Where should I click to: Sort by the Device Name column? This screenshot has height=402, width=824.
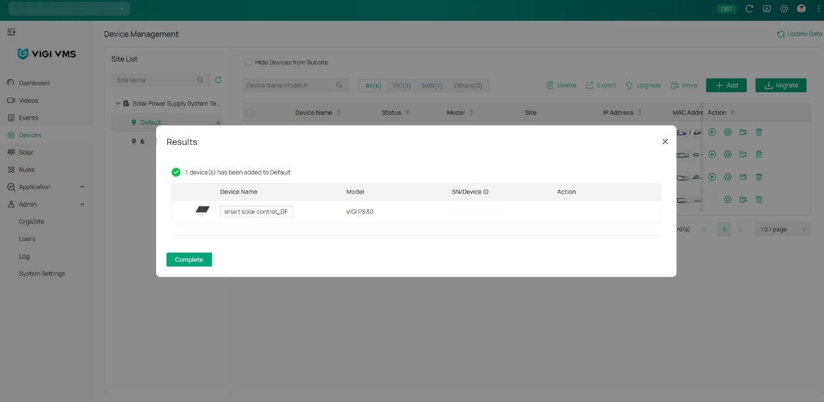pos(339,112)
